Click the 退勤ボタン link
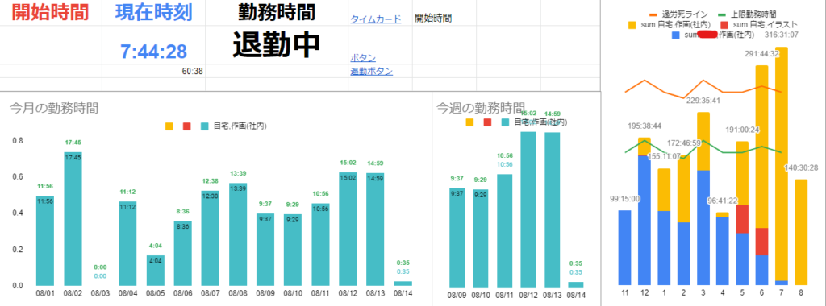This screenshot has width=826, height=306. [x=371, y=71]
